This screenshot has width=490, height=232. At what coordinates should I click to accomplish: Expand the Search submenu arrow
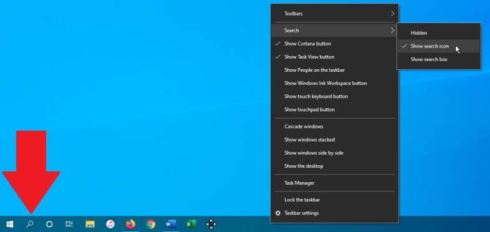pyautogui.click(x=393, y=31)
